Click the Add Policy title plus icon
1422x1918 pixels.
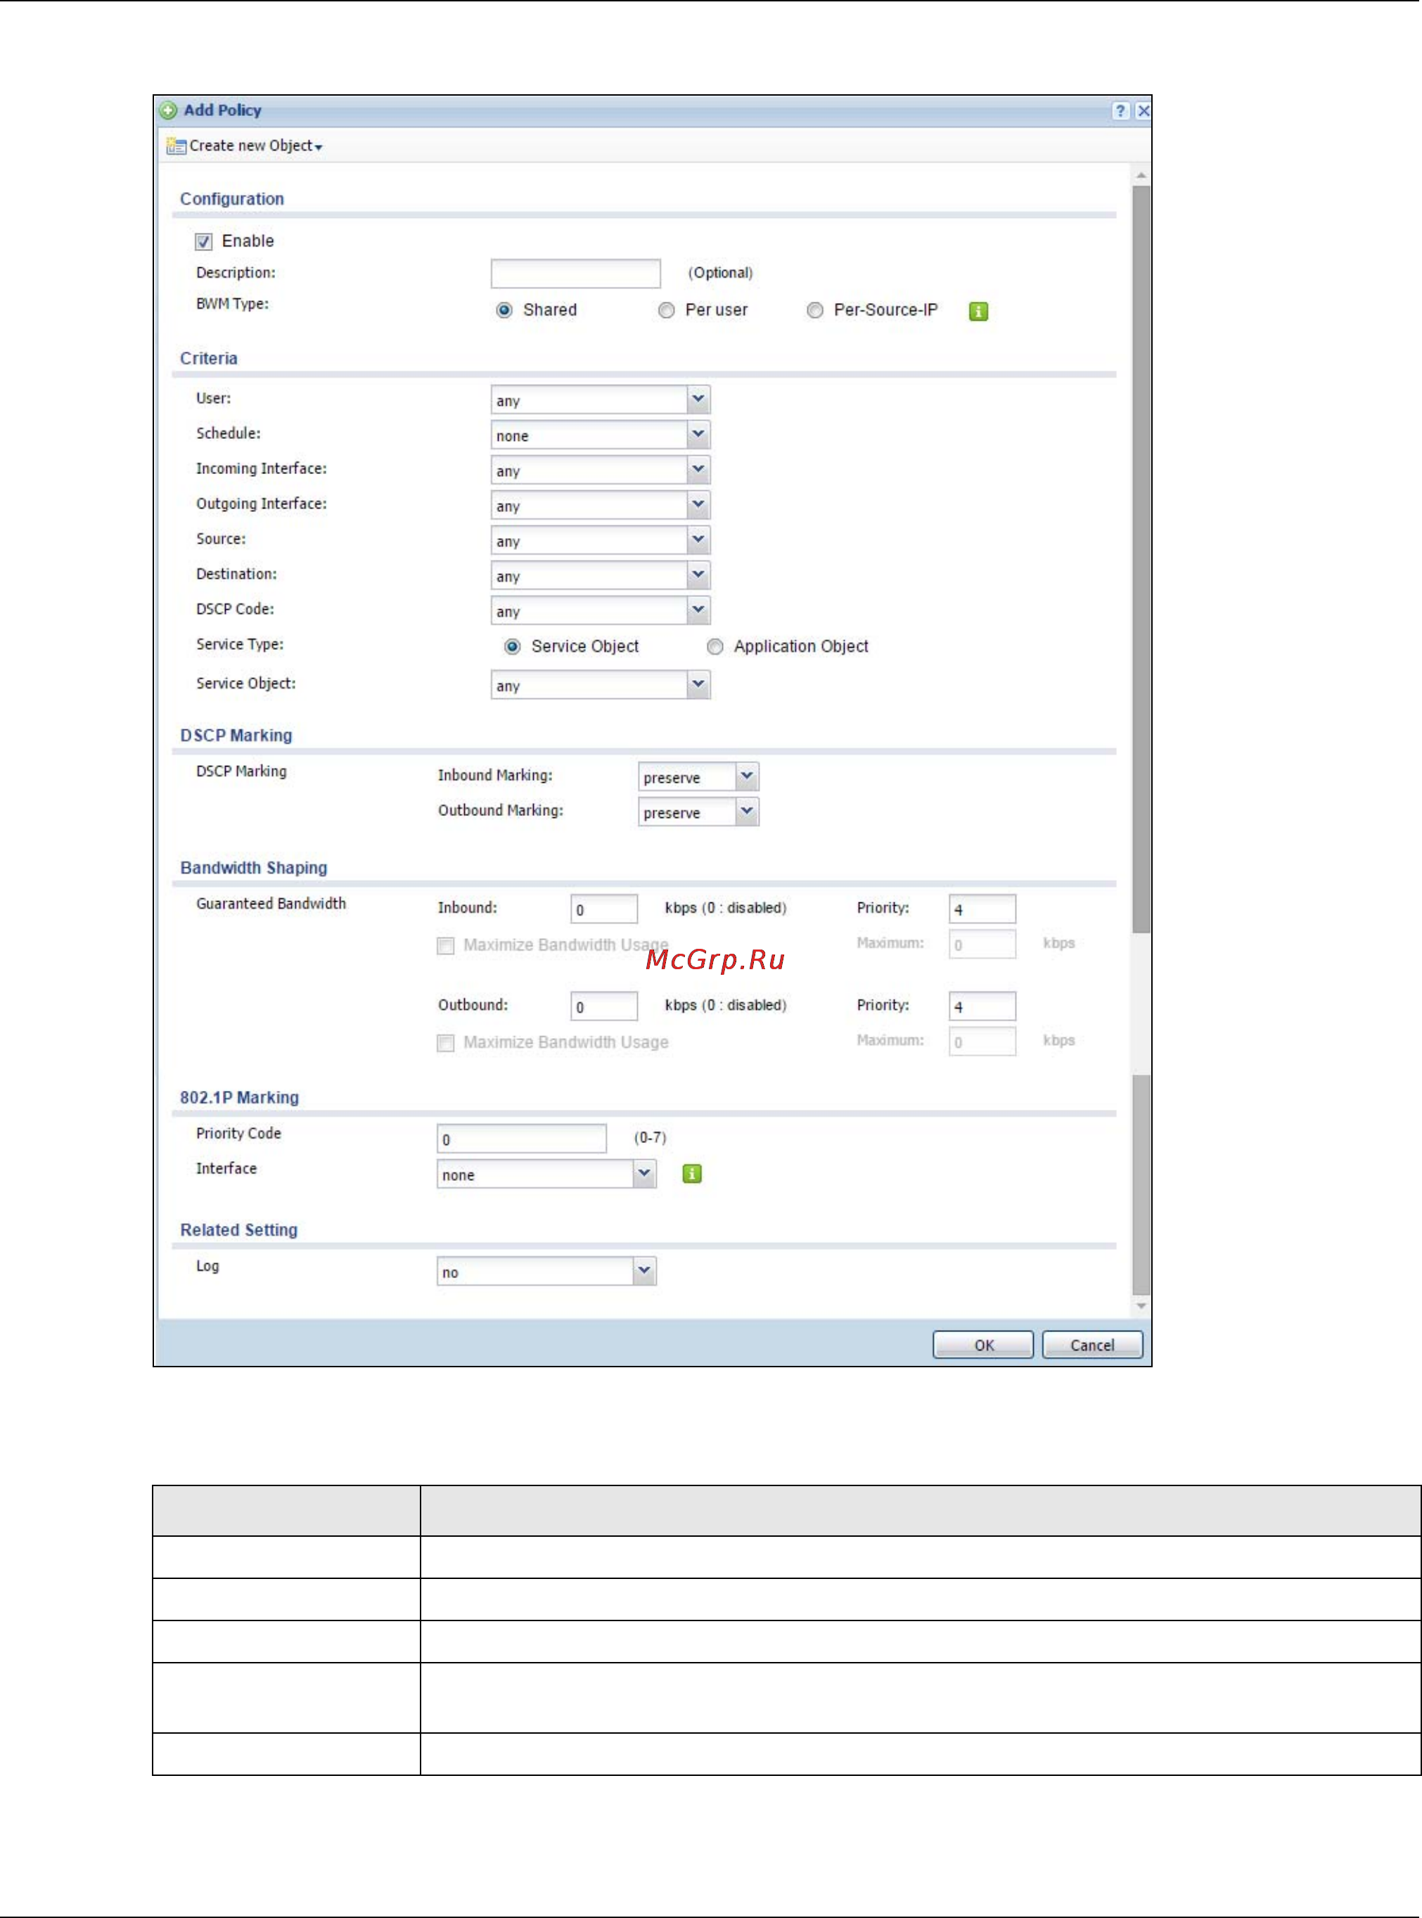coord(169,110)
